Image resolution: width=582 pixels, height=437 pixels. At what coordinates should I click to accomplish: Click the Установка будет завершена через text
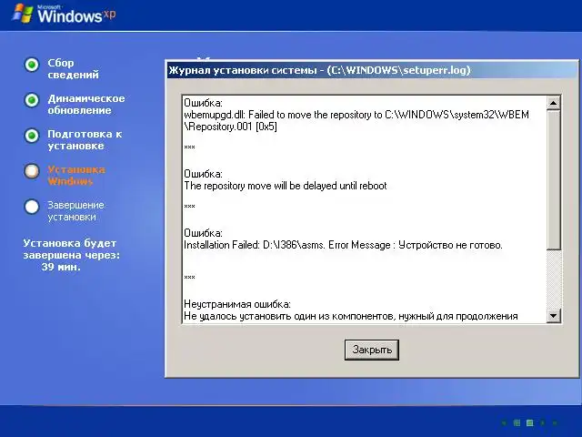pyautogui.click(x=72, y=249)
